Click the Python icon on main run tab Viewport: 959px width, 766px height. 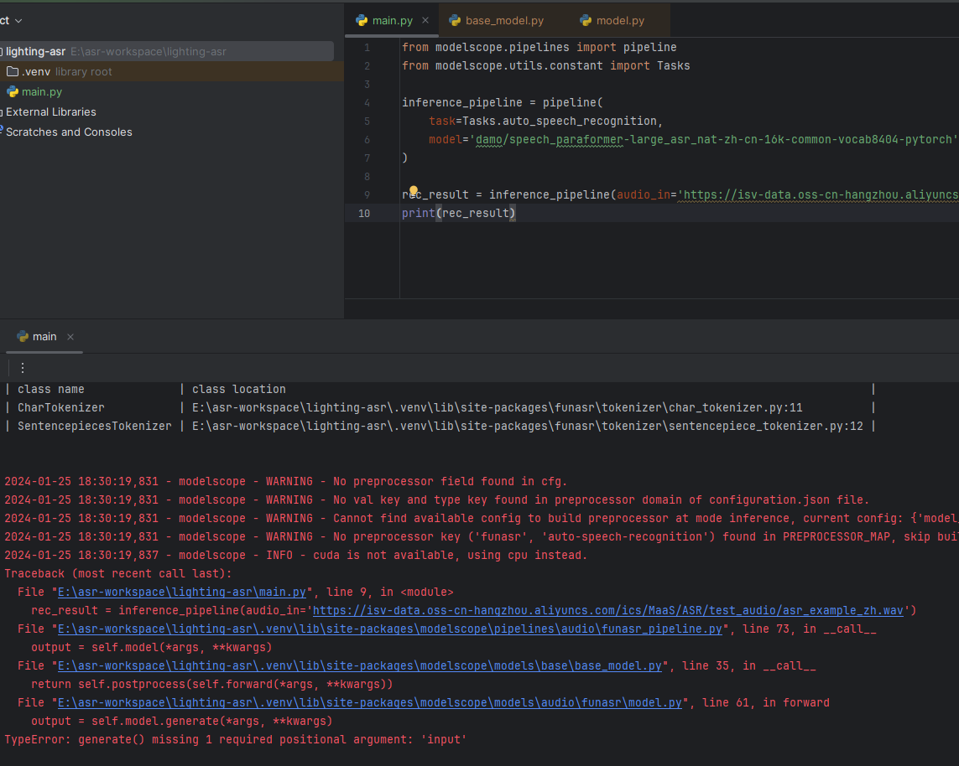coord(23,337)
